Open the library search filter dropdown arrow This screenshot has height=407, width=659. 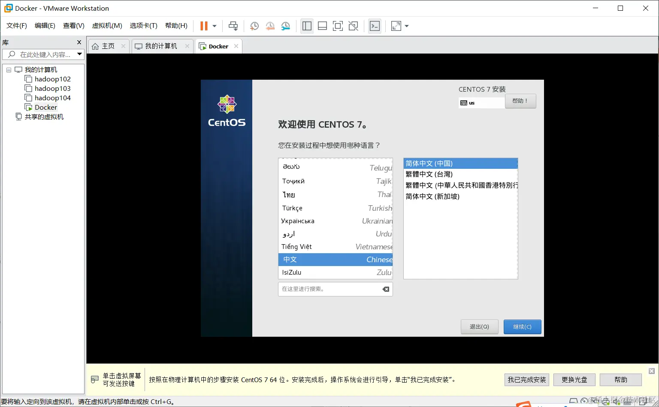tap(79, 54)
